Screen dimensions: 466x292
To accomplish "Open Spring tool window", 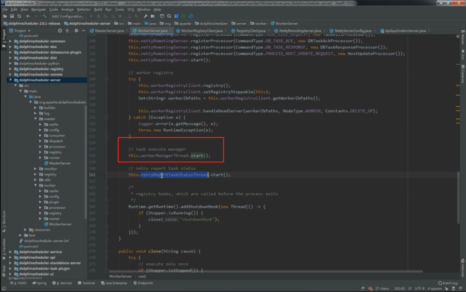I will [40, 283].
